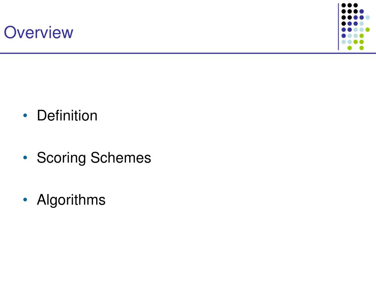376x282 pixels.
Task: Click the bullet dot before "Scoring Schemes"
Action: pyautogui.click(x=25, y=158)
